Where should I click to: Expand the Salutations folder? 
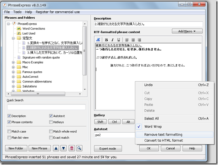coord(13,86)
